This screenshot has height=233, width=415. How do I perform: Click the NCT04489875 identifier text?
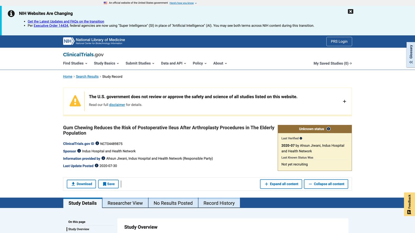[111, 144]
